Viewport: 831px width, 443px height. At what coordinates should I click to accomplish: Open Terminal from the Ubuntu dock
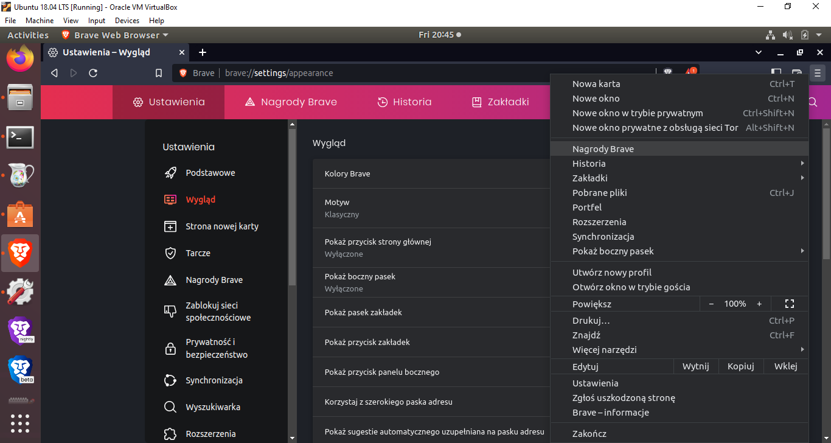coord(20,137)
